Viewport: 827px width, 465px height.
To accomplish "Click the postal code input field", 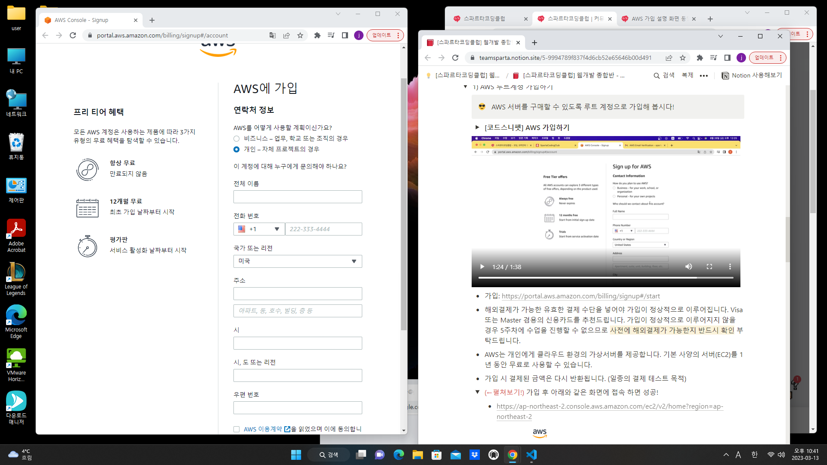I will click(298, 408).
